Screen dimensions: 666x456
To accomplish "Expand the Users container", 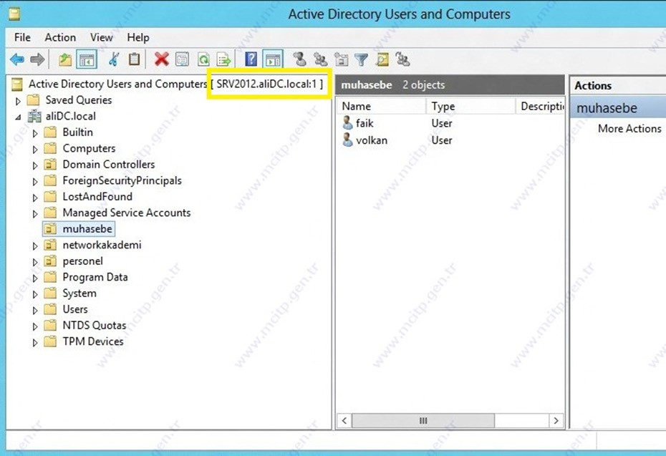I will point(35,311).
